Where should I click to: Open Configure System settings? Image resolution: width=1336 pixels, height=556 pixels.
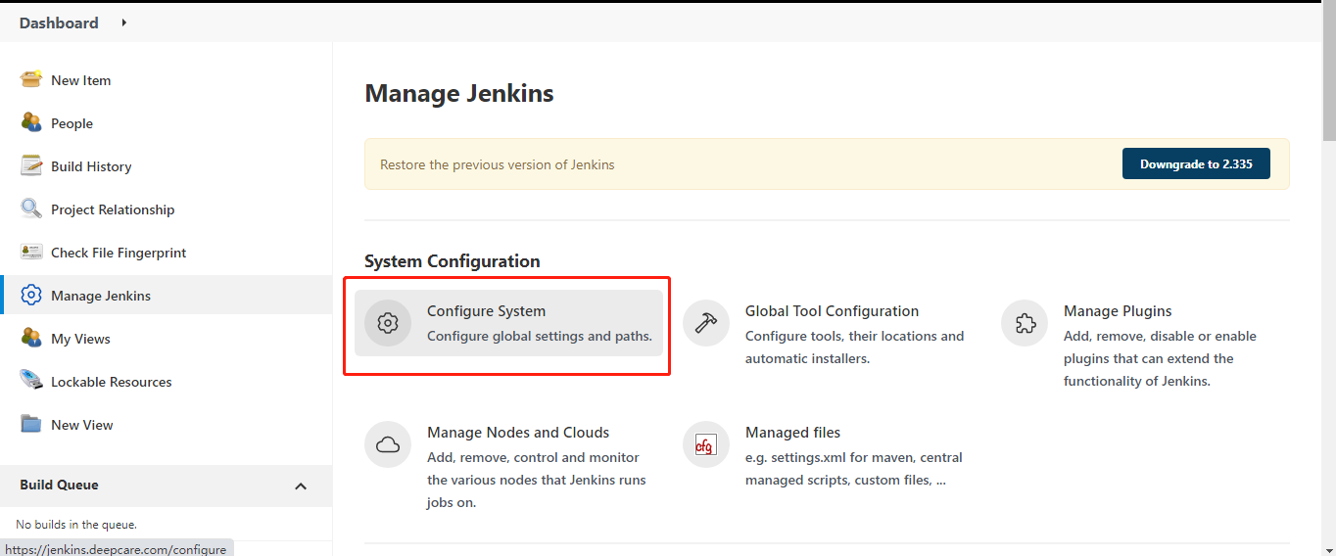tap(486, 311)
